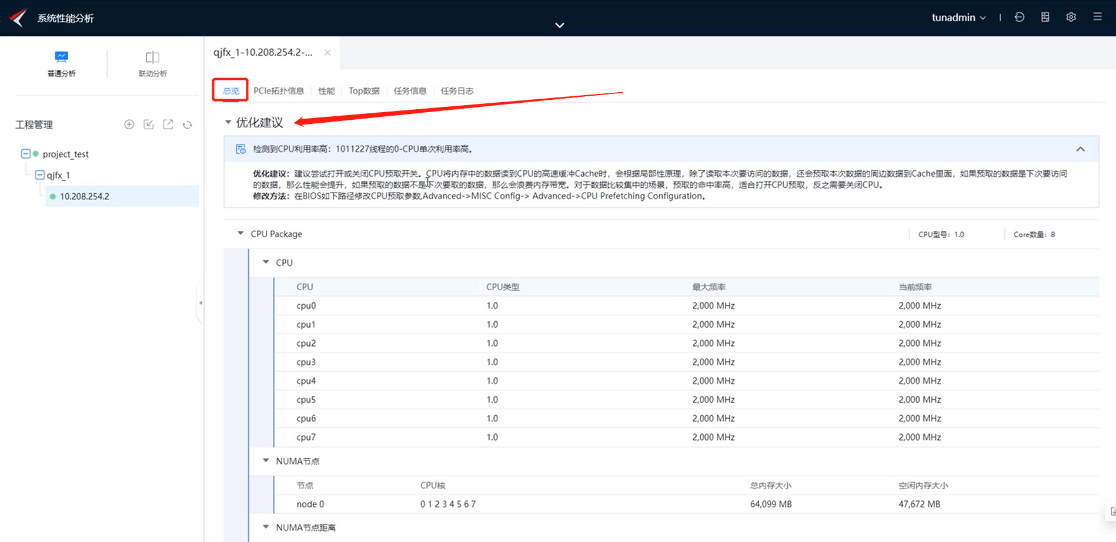Click node 0 in NUMA table
The image size is (1116, 542).
[x=310, y=504]
